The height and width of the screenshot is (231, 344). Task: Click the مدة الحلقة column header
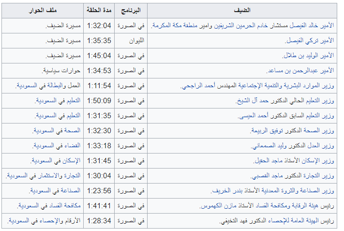tap(99, 10)
